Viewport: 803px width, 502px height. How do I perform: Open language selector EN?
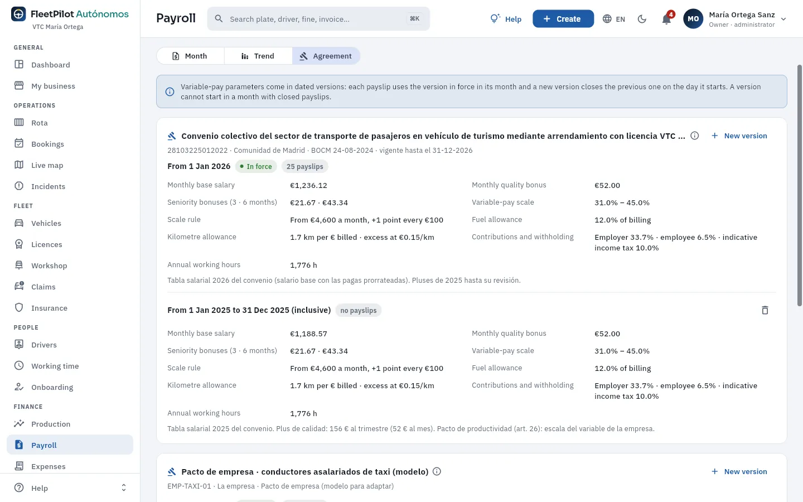pos(614,19)
